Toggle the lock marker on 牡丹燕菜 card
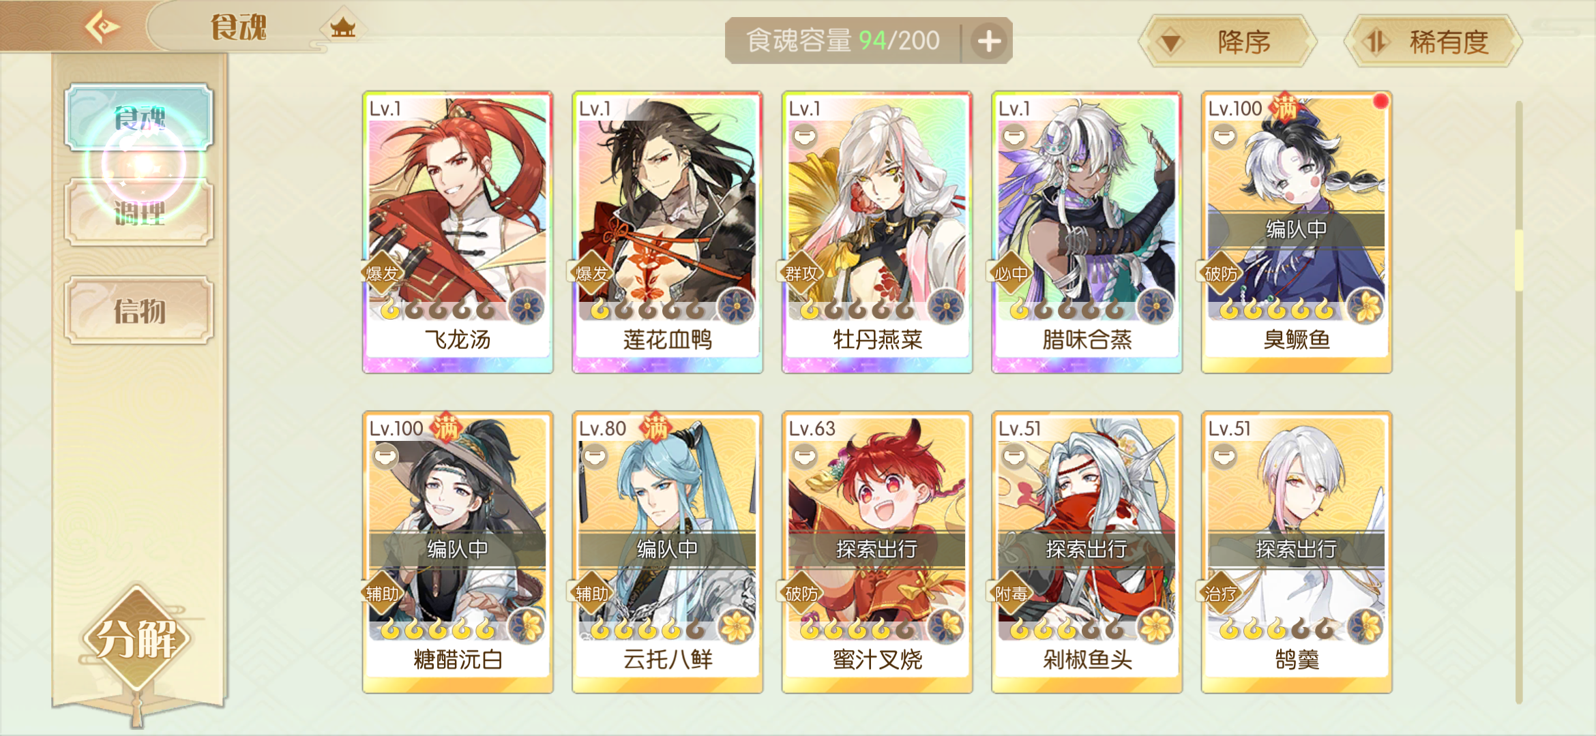The width and height of the screenshot is (1596, 736). pos(805,136)
